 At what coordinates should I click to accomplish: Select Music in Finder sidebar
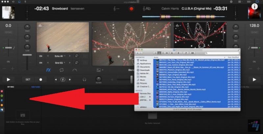click(143, 79)
